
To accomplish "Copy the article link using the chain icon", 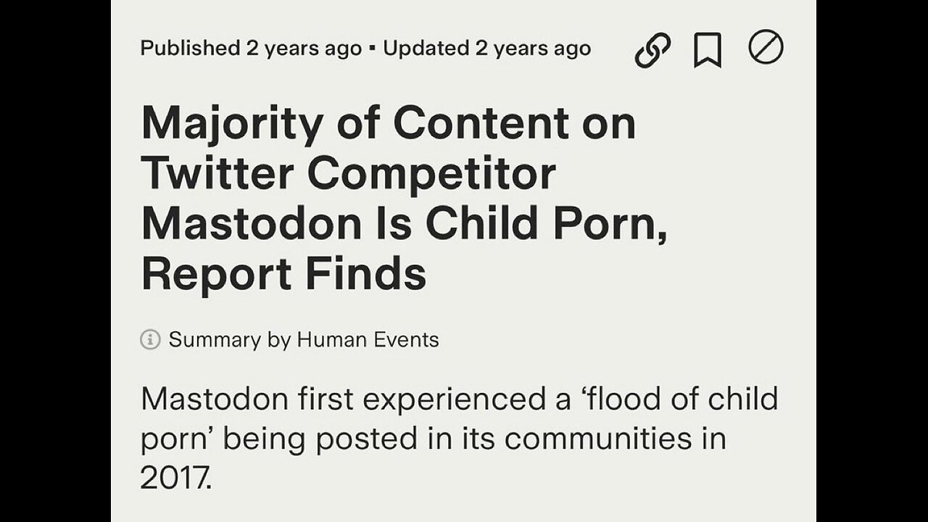I will 652,51.
